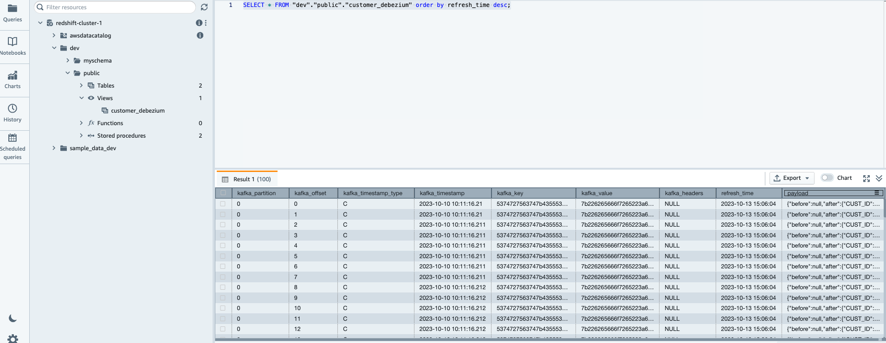Sort by kafka_headers column header
886x343 pixels.
[x=687, y=193]
